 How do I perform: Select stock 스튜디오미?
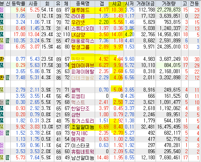(83, 28)
